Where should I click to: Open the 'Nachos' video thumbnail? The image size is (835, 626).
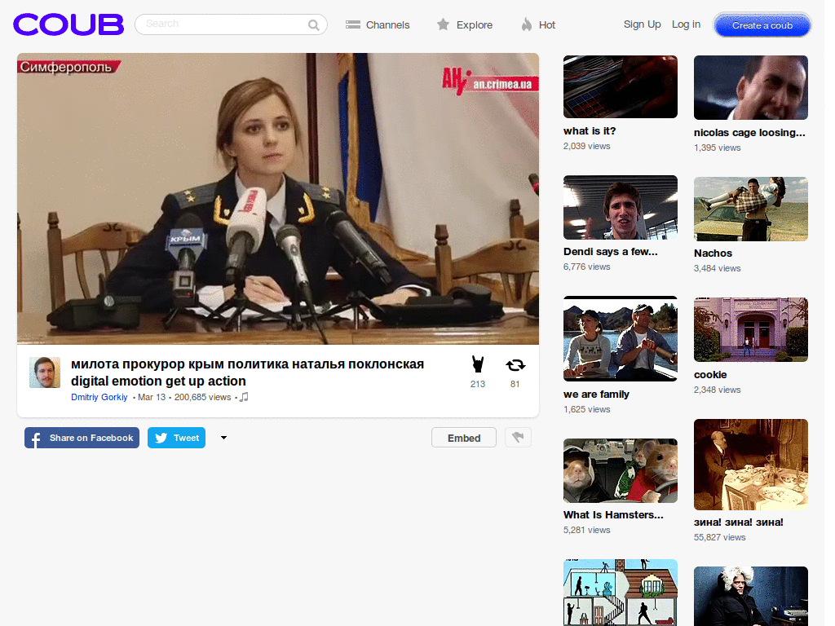click(x=750, y=209)
